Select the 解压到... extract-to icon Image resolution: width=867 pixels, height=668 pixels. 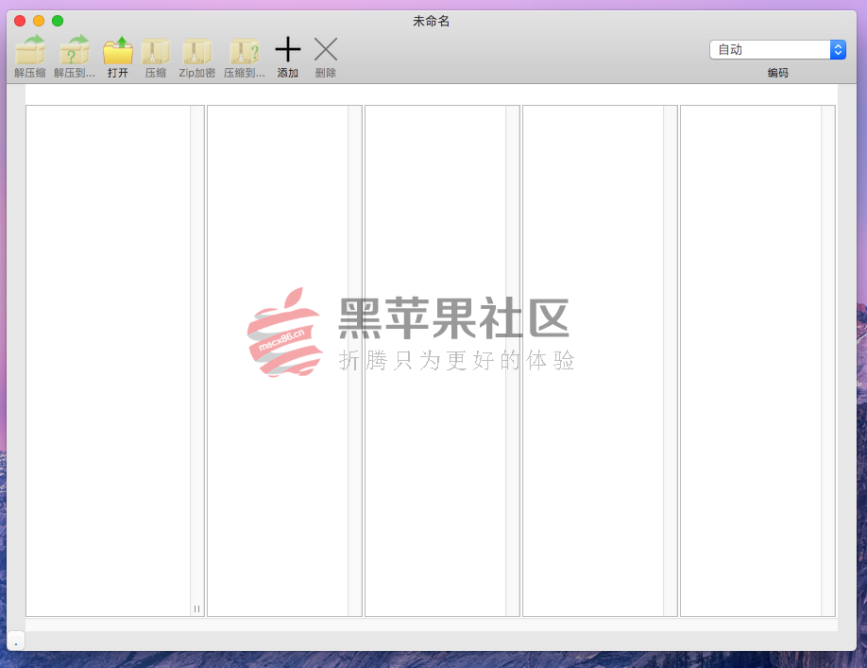[x=74, y=50]
